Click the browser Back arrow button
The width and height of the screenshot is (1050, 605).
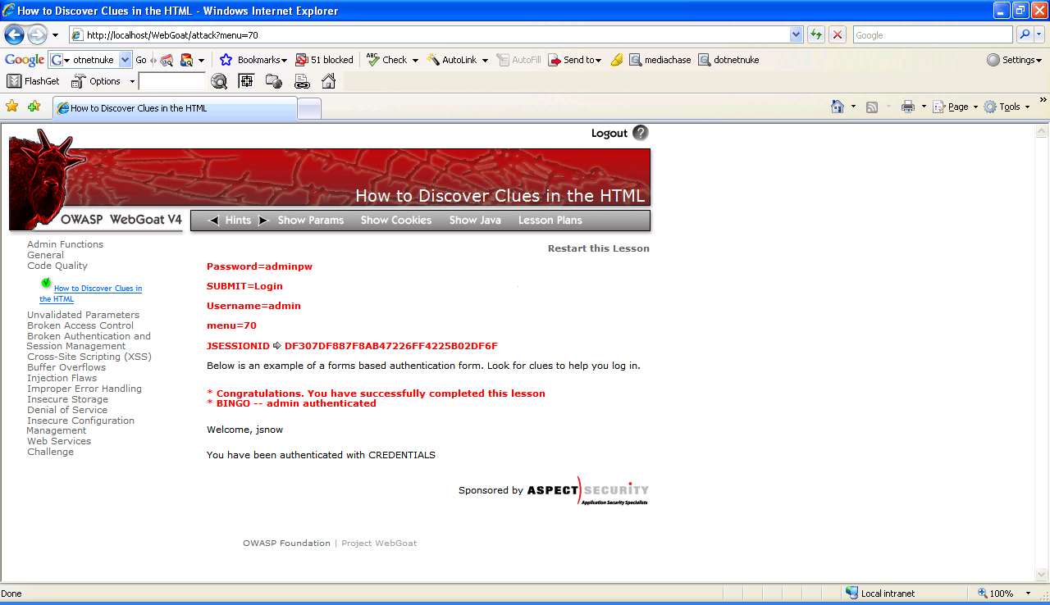(14, 34)
